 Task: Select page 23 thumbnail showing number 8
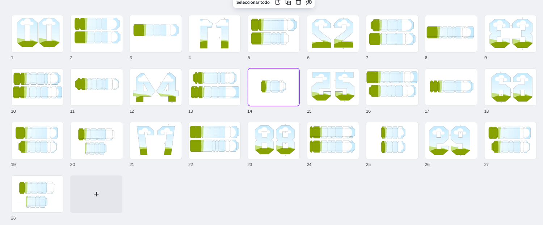pos(274,141)
